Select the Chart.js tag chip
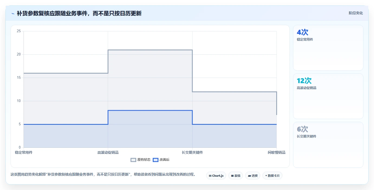Image resolution: width=374 pixels, height=190 pixels. [x=216, y=176]
